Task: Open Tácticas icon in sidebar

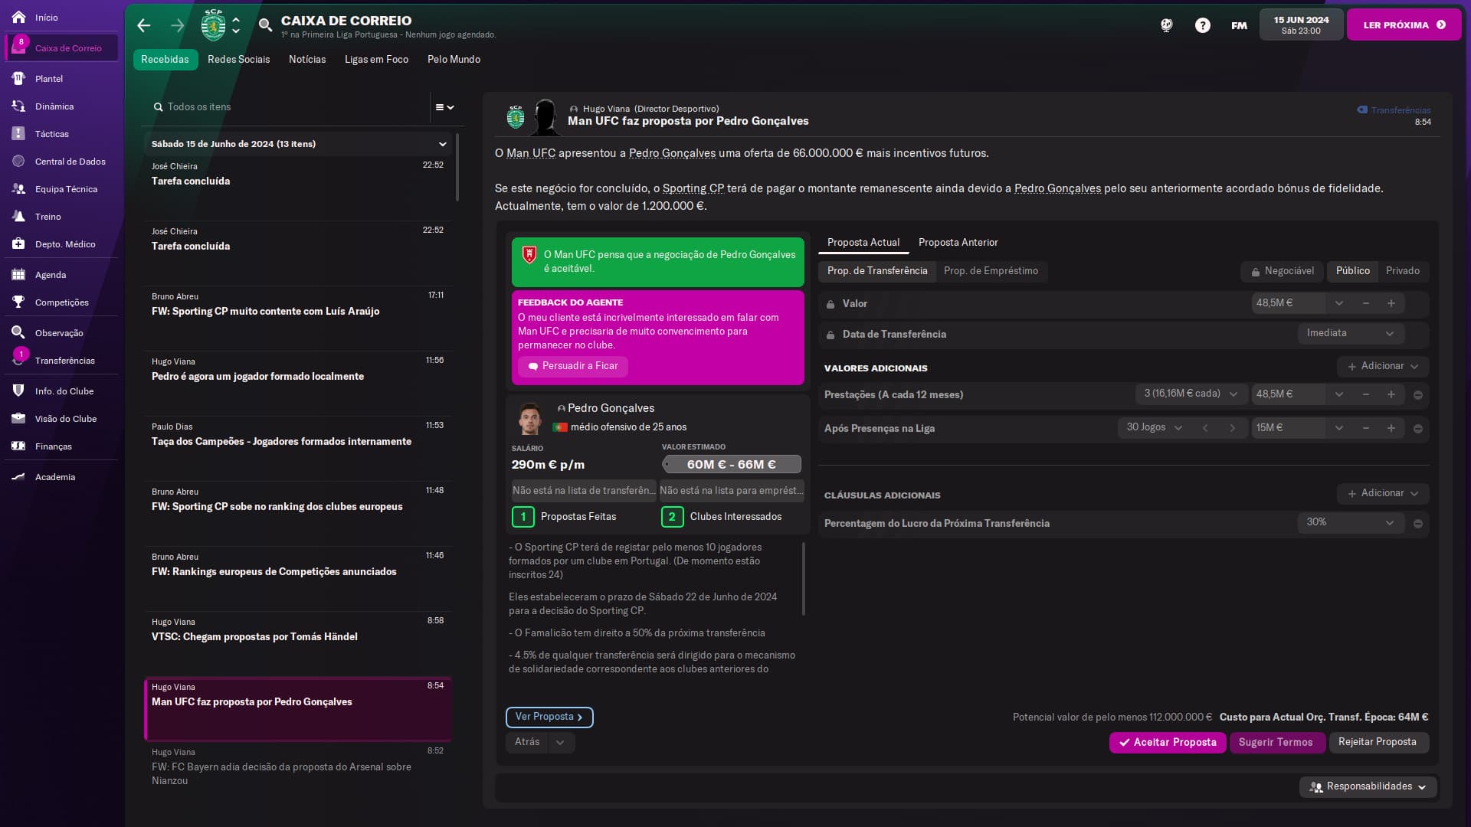Action: (18, 133)
